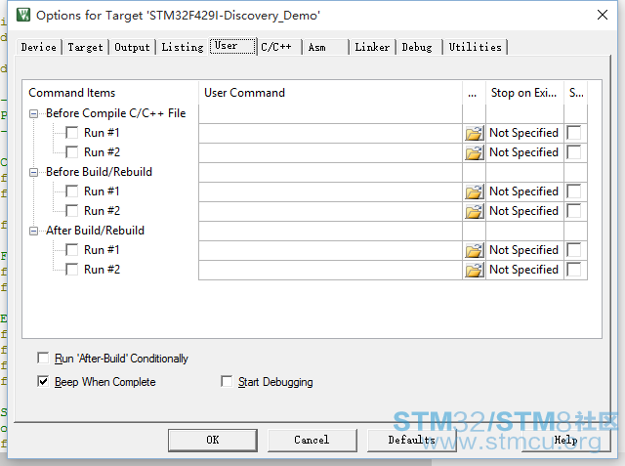Tick S... box for After Build Run #1
This screenshot has height=466, width=625.
[x=574, y=250]
